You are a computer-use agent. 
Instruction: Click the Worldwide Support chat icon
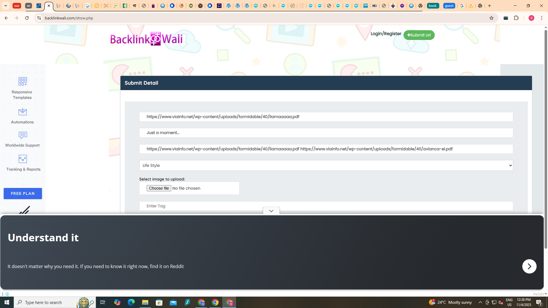(x=23, y=135)
